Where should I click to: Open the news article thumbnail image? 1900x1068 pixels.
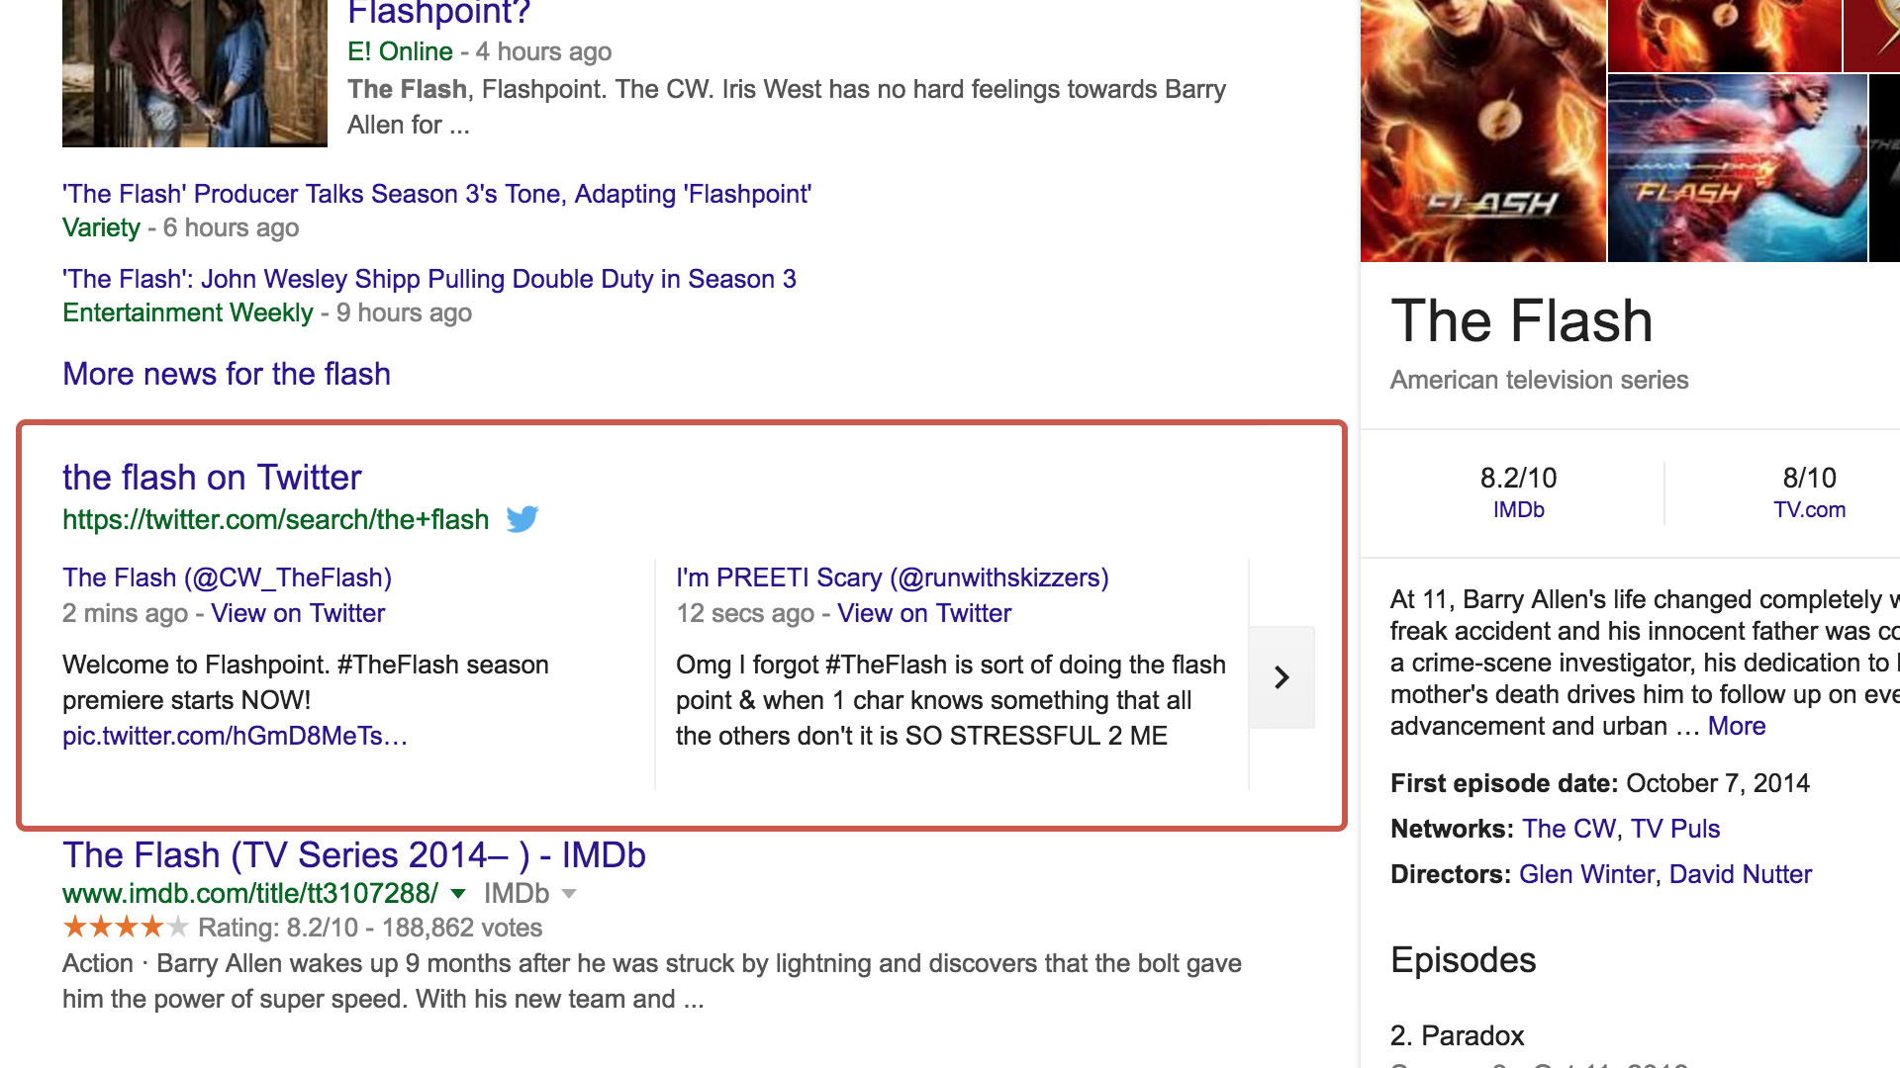pyautogui.click(x=195, y=73)
